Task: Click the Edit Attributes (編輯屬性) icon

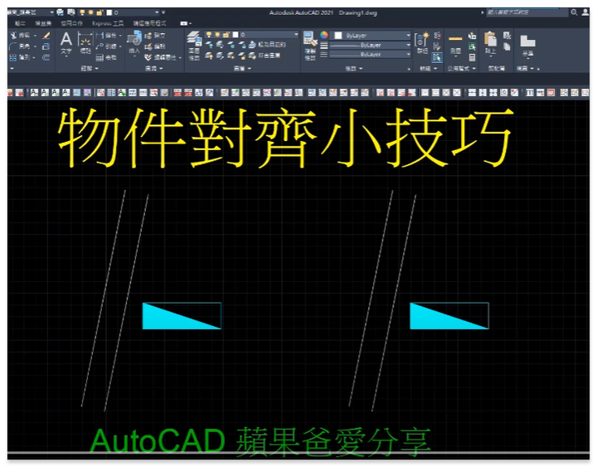Action: pyautogui.click(x=161, y=57)
